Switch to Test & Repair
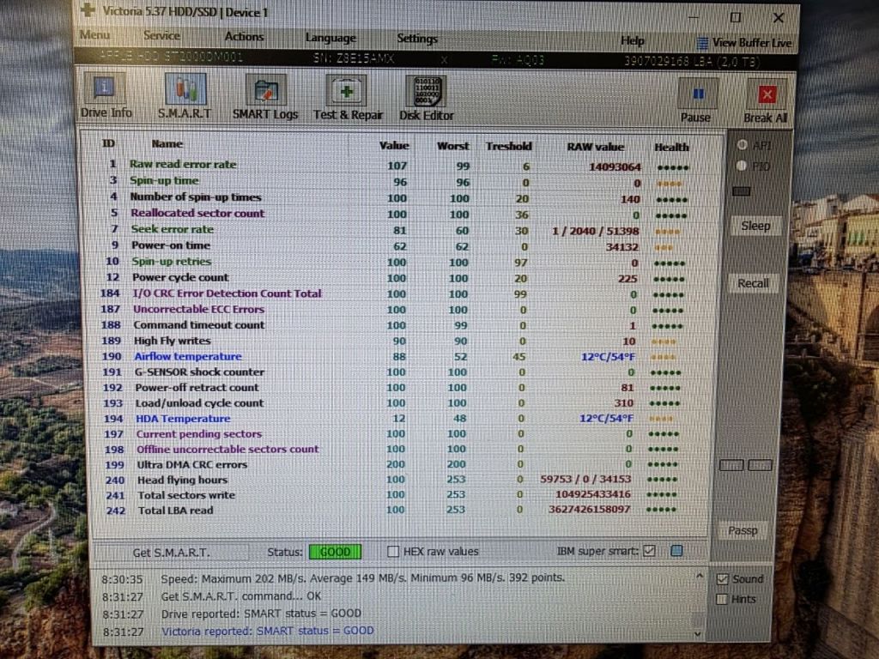Screen dimensions: 879x659 click(348, 100)
